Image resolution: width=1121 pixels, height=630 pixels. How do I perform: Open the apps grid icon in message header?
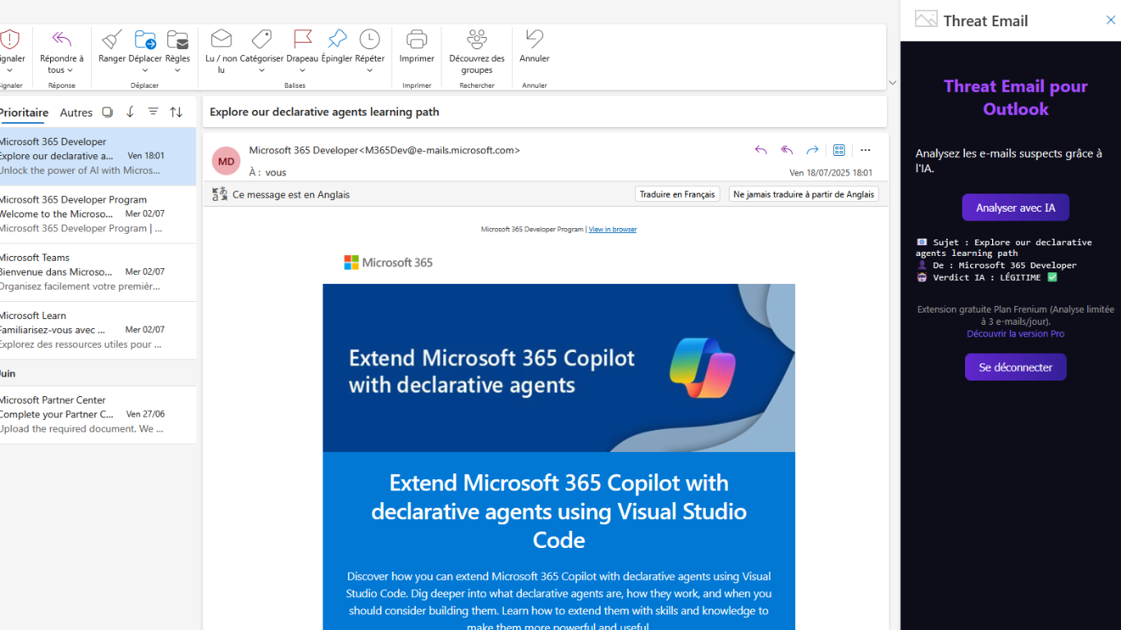[x=839, y=150]
